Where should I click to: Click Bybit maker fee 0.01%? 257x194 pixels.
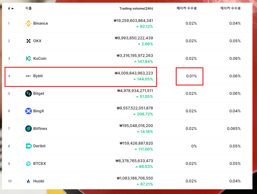coord(191,76)
